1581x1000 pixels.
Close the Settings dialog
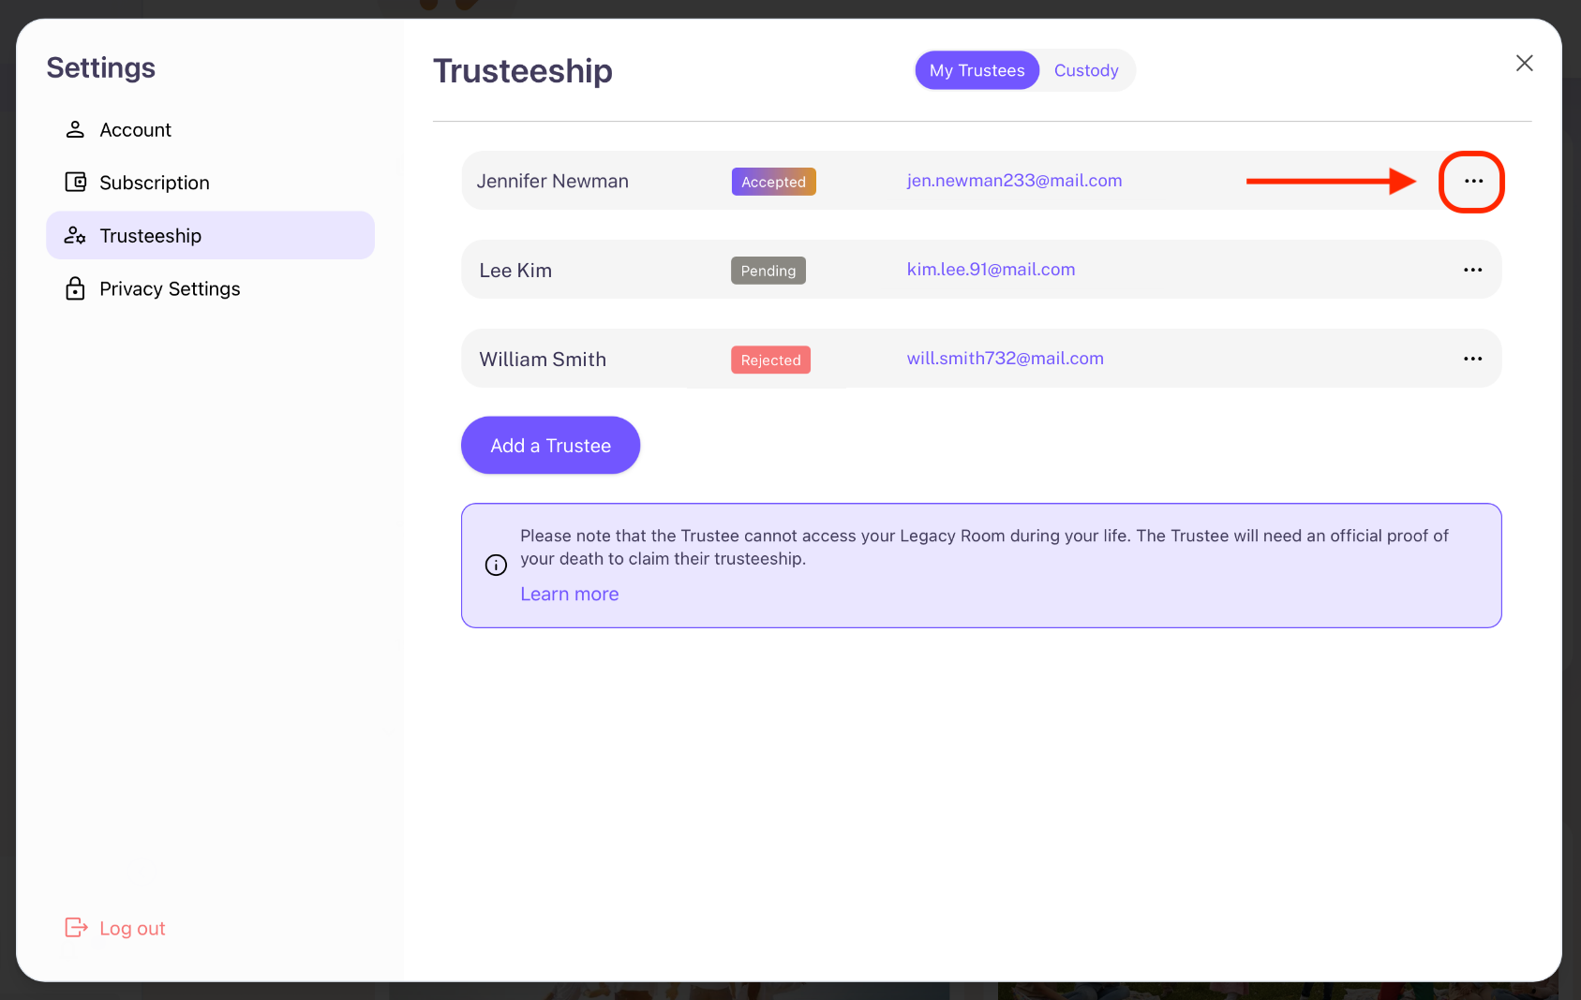click(x=1524, y=63)
